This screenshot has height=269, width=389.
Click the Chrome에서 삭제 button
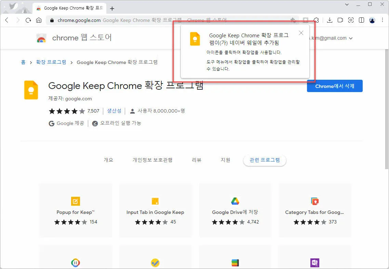(335, 86)
